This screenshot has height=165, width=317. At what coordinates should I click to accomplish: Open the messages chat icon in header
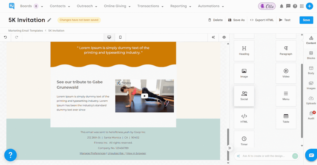[288, 6]
